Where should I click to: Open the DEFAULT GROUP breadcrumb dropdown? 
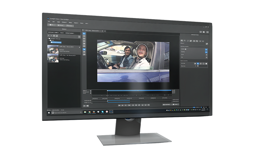[70, 33]
